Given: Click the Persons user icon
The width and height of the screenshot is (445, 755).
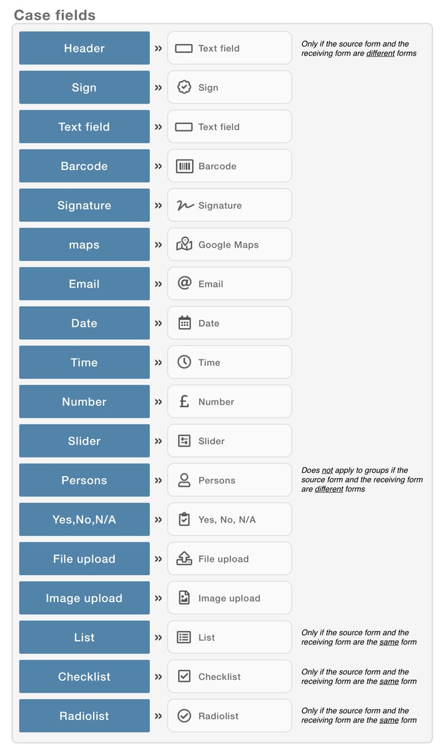Looking at the screenshot, I should tap(184, 480).
